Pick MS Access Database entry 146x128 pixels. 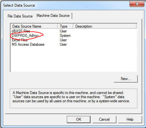point(28,44)
